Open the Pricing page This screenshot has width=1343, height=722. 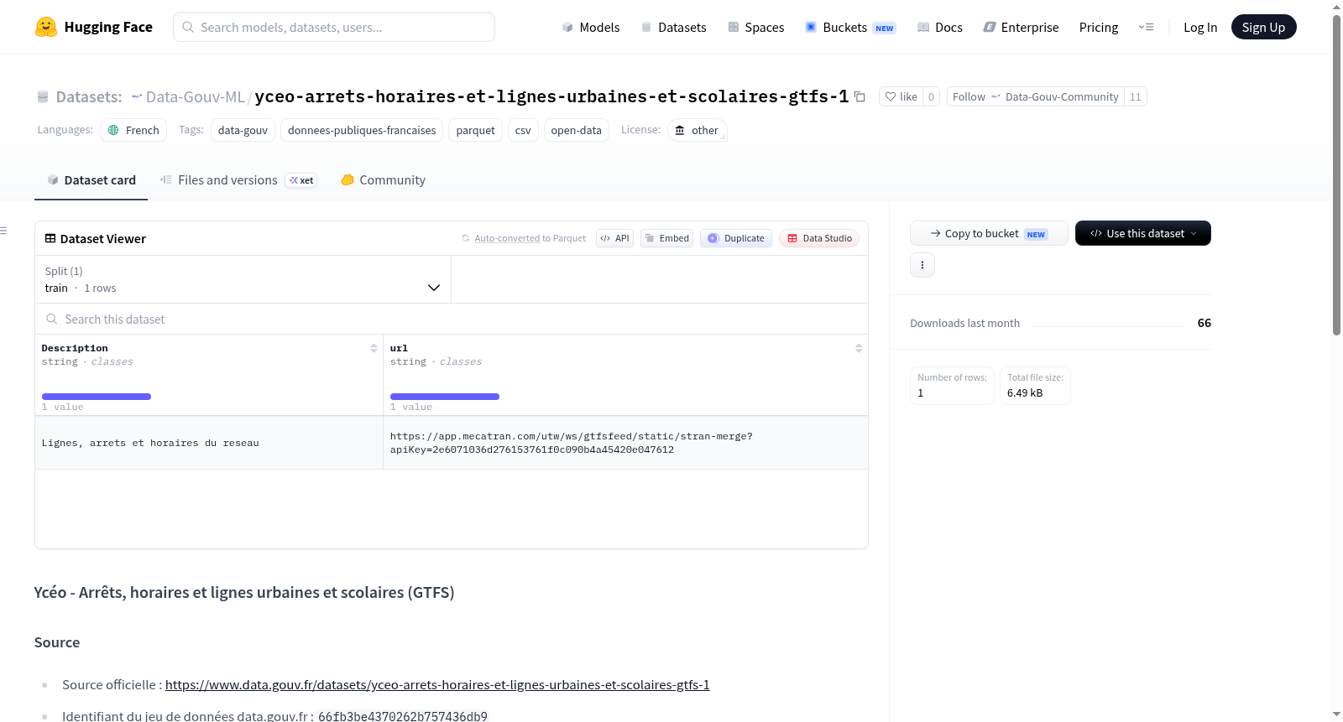[1099, 27]
